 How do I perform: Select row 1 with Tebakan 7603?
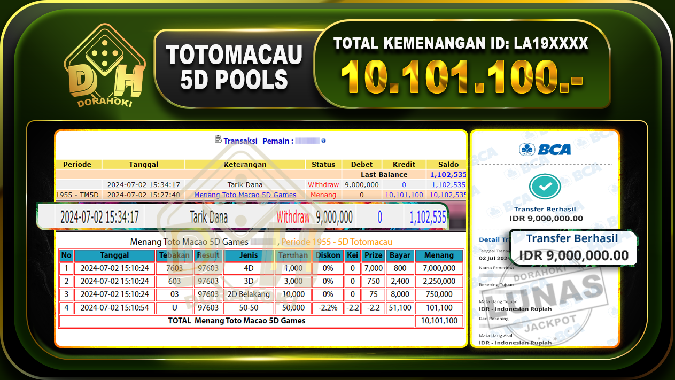[x=175, y=268]
